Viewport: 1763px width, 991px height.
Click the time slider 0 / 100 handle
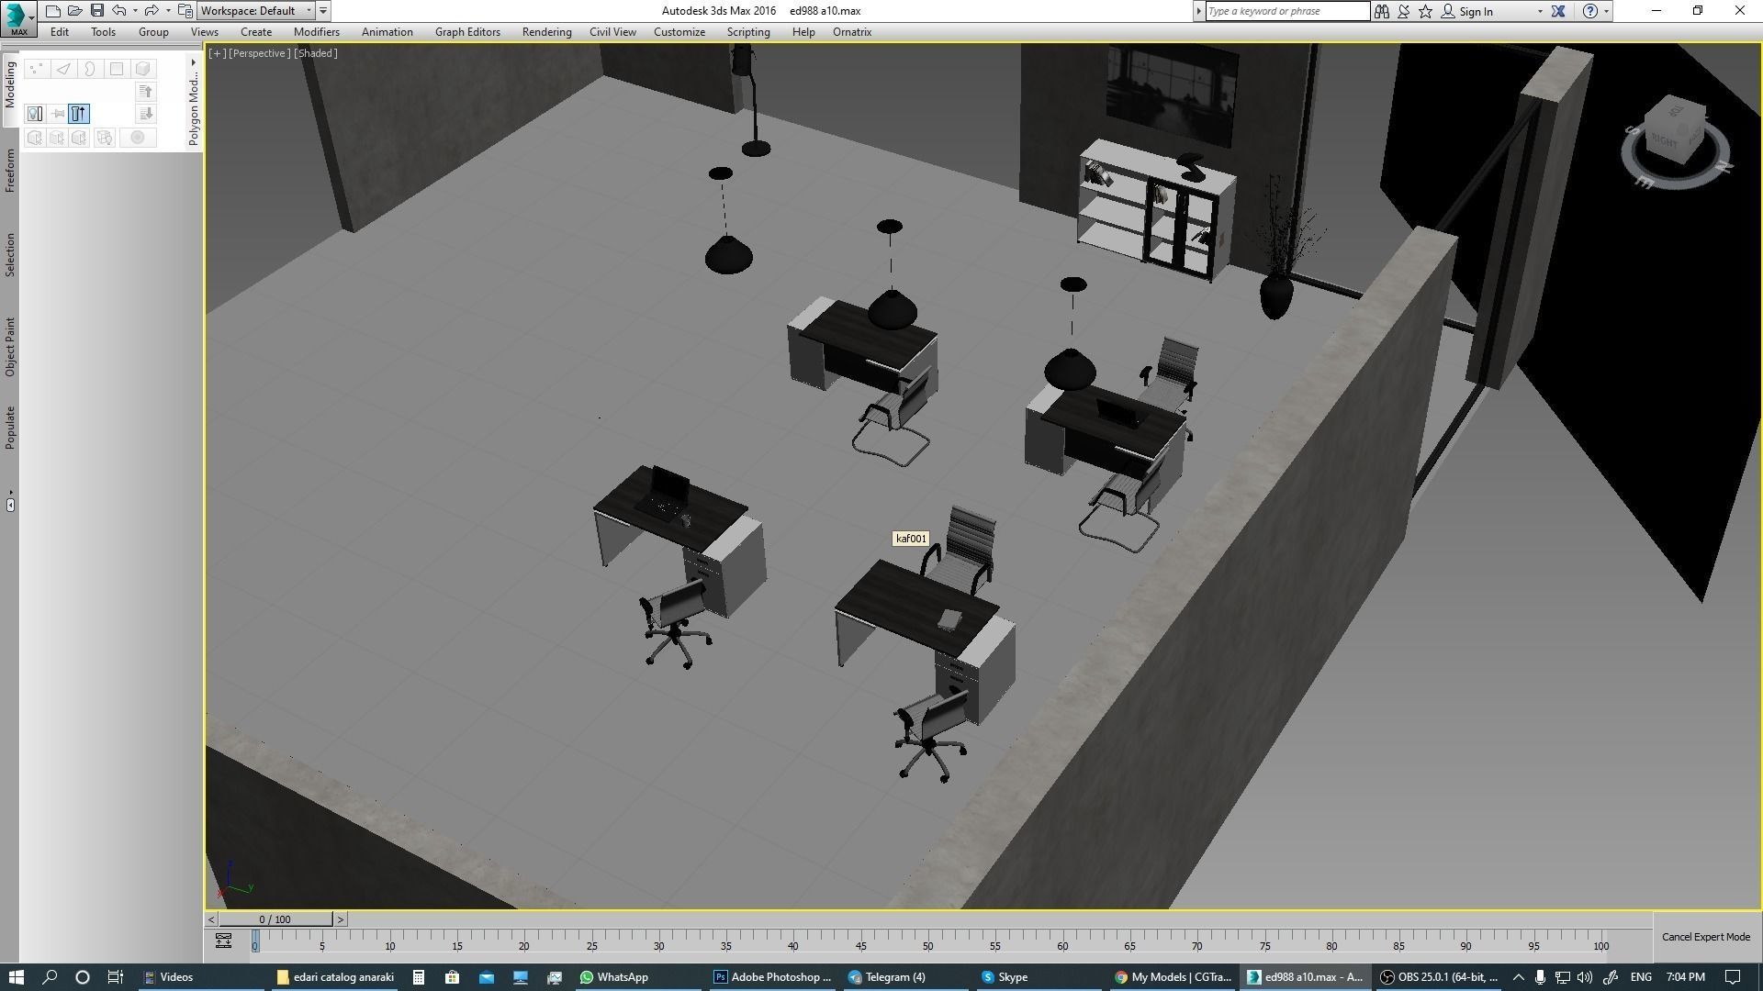275,919
